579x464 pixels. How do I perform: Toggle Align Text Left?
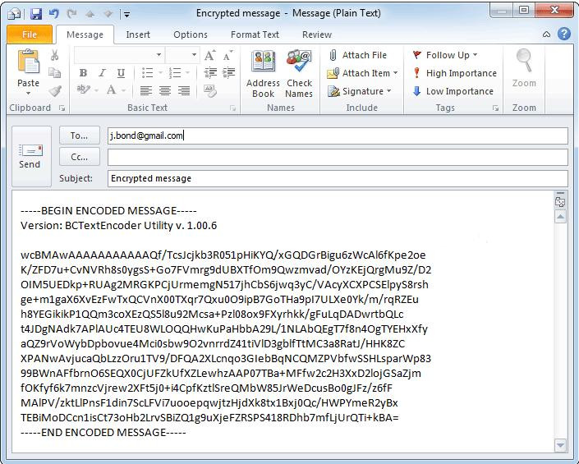[146, 90]
